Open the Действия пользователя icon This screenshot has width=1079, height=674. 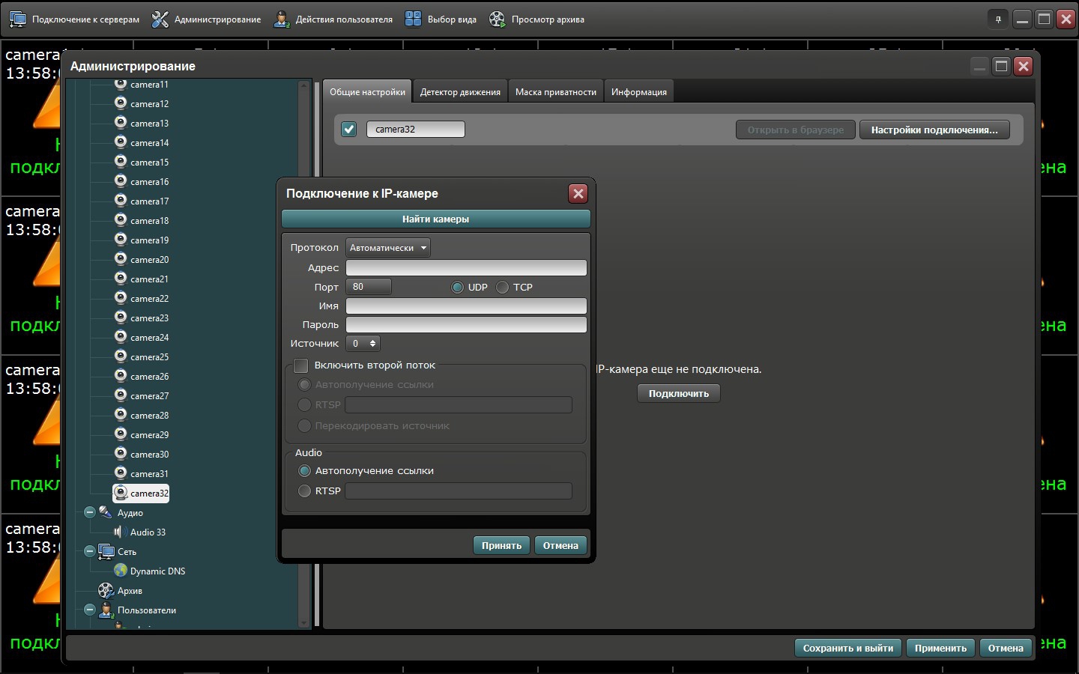281,19
